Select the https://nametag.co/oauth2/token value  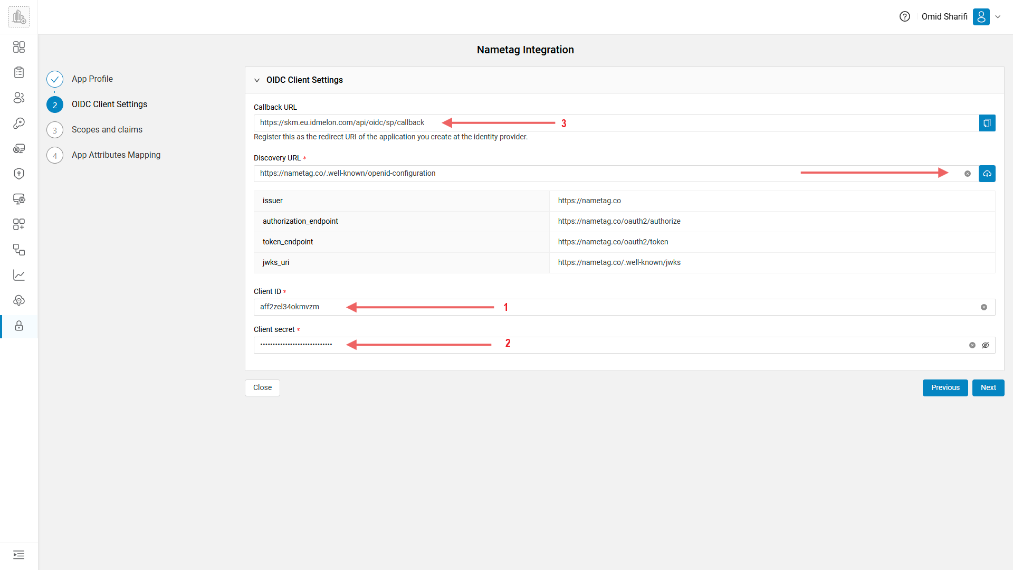[x=613, y=242]
